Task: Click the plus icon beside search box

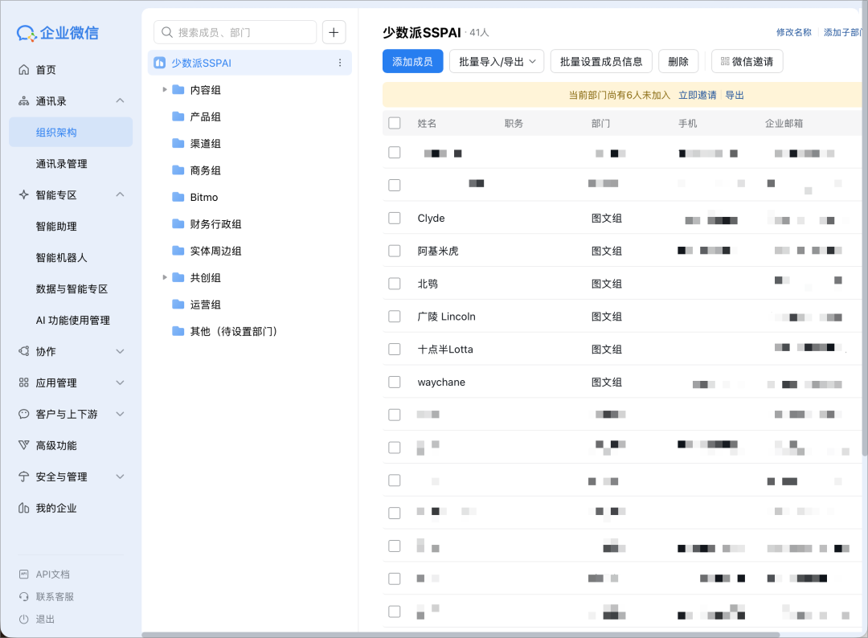Action: [334, 33]
